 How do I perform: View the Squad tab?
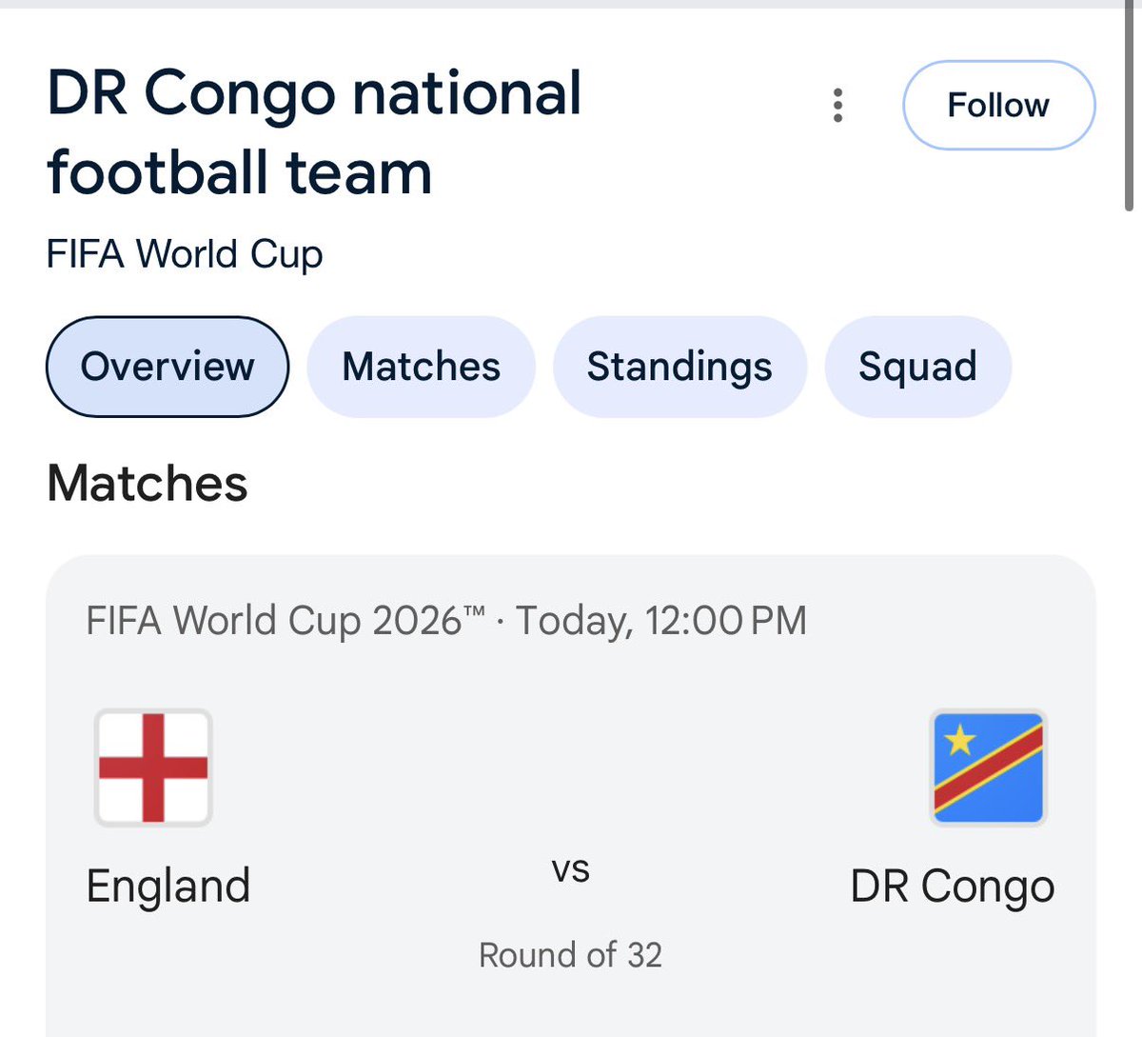click(917, 367)
